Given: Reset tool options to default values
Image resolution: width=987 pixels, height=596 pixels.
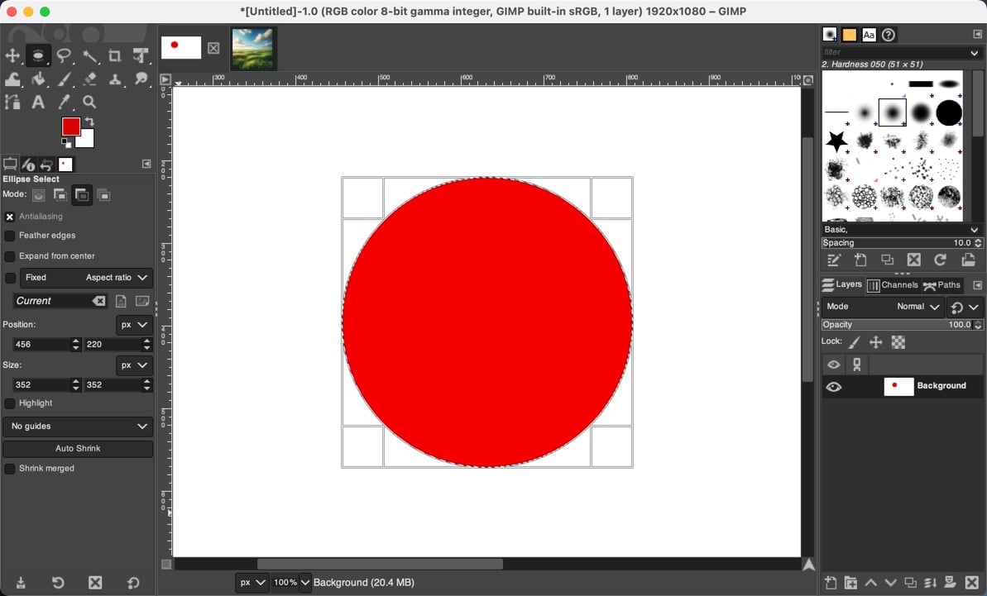Looking at the screenshot, I should tap(133, 583).
